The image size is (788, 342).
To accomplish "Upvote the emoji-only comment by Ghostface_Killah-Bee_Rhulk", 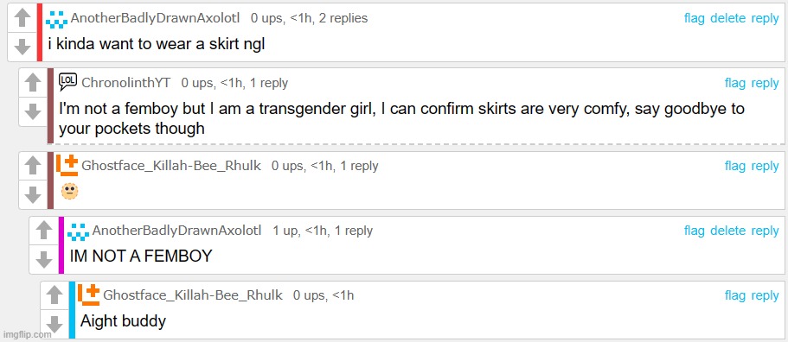I will click(33, 165).
